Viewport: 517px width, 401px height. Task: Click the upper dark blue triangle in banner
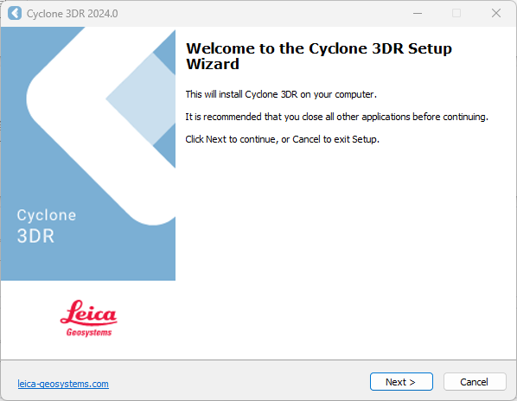coord(164,53)
